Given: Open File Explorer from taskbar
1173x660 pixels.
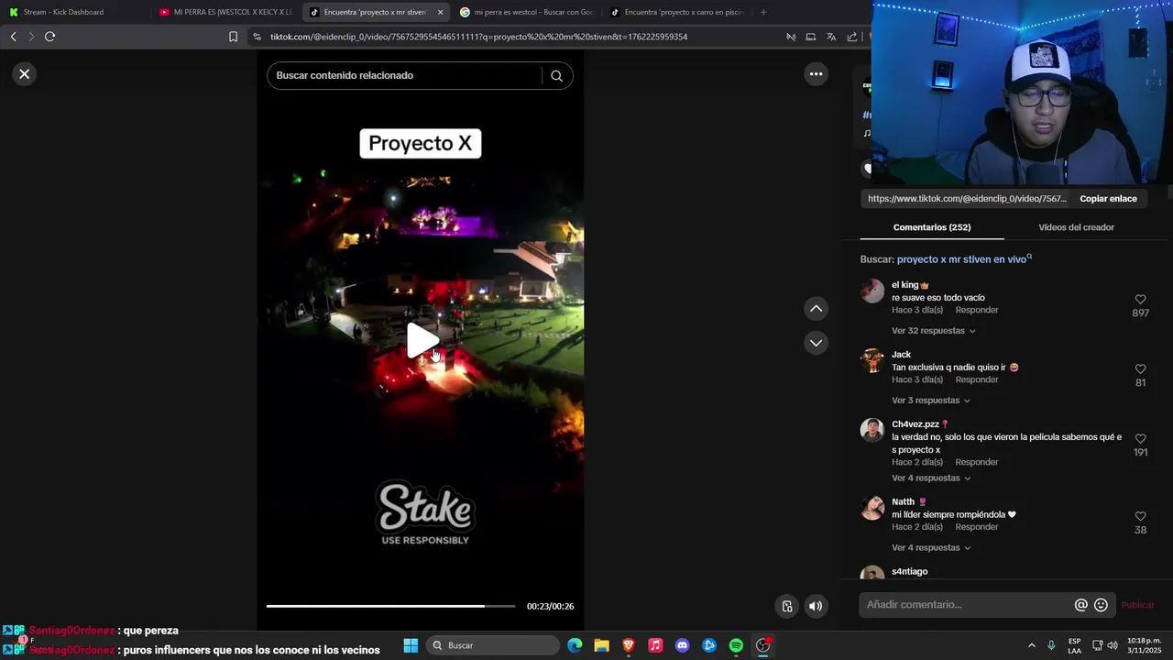Looking at the screenshot, I should pyautogui.click(x=601, y=645).
